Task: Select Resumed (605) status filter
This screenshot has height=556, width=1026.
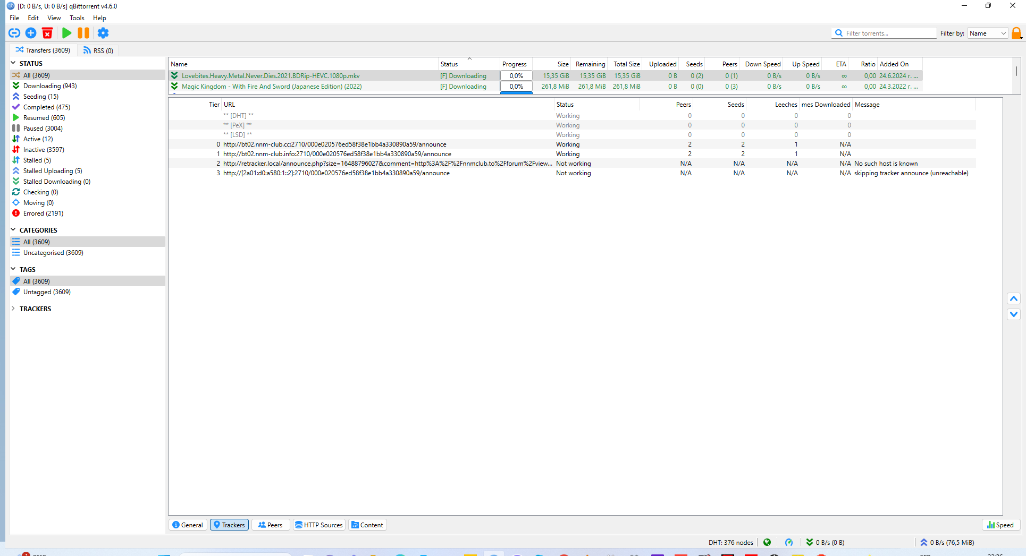Action: (x=88, y=118)
